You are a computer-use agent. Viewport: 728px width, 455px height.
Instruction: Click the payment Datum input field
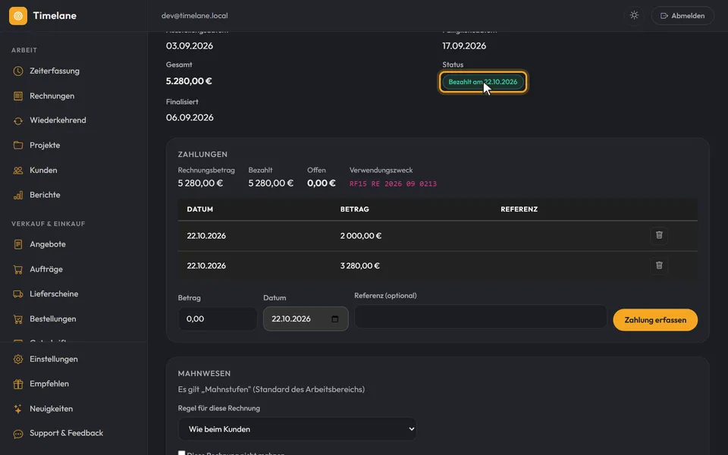pyautogui.click(x=306, y=319)
